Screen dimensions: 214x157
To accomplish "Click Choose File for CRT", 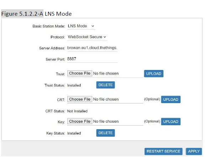I will 80,99.
